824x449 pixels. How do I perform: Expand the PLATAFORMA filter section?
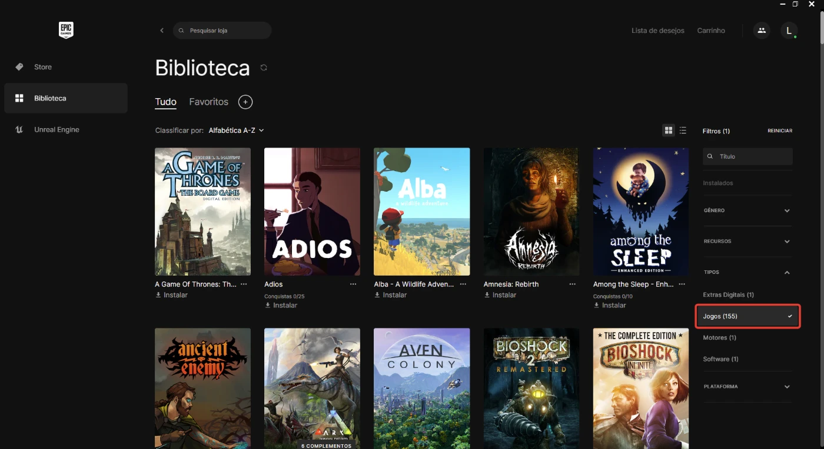point(747,387)
